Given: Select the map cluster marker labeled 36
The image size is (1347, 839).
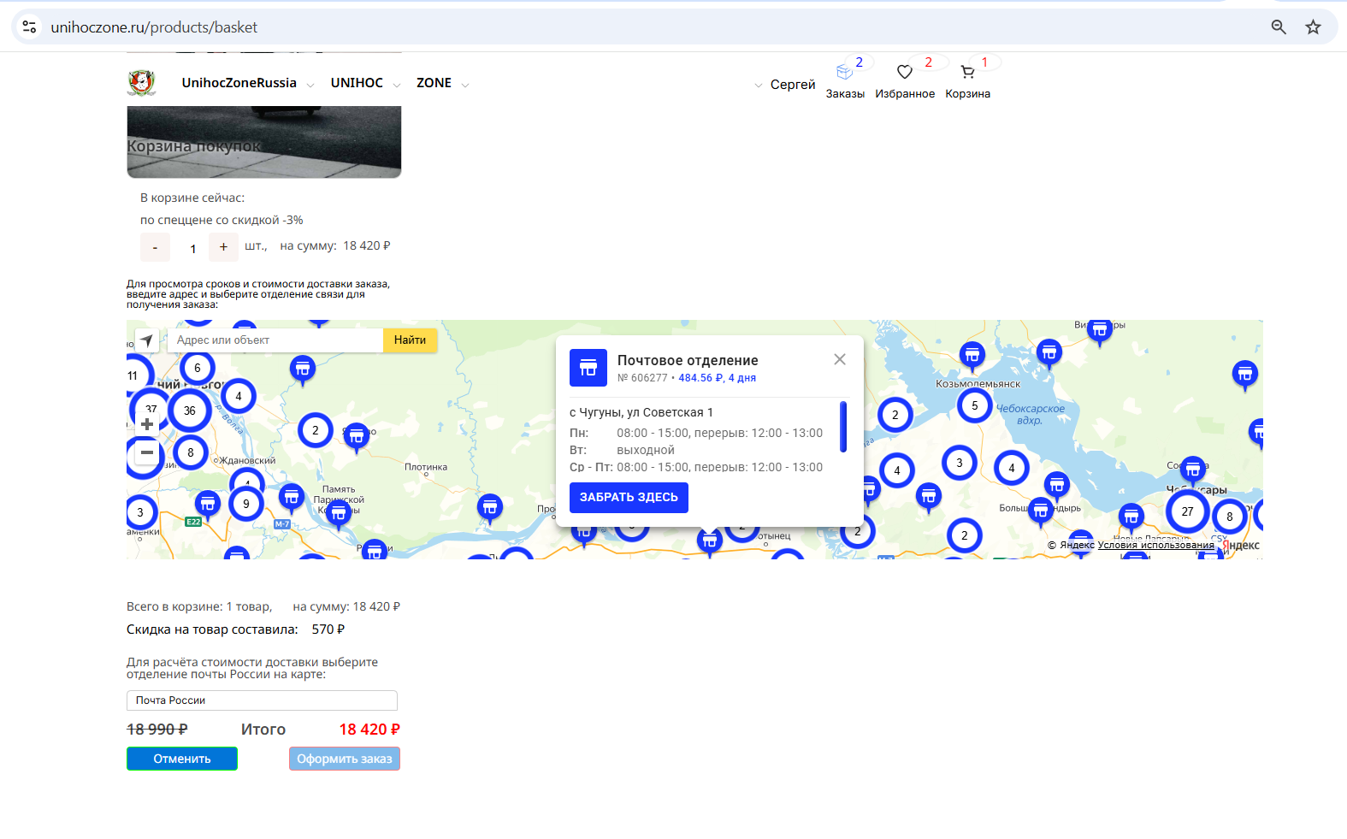Looking at the screenshot, I should tap(190, 411).
